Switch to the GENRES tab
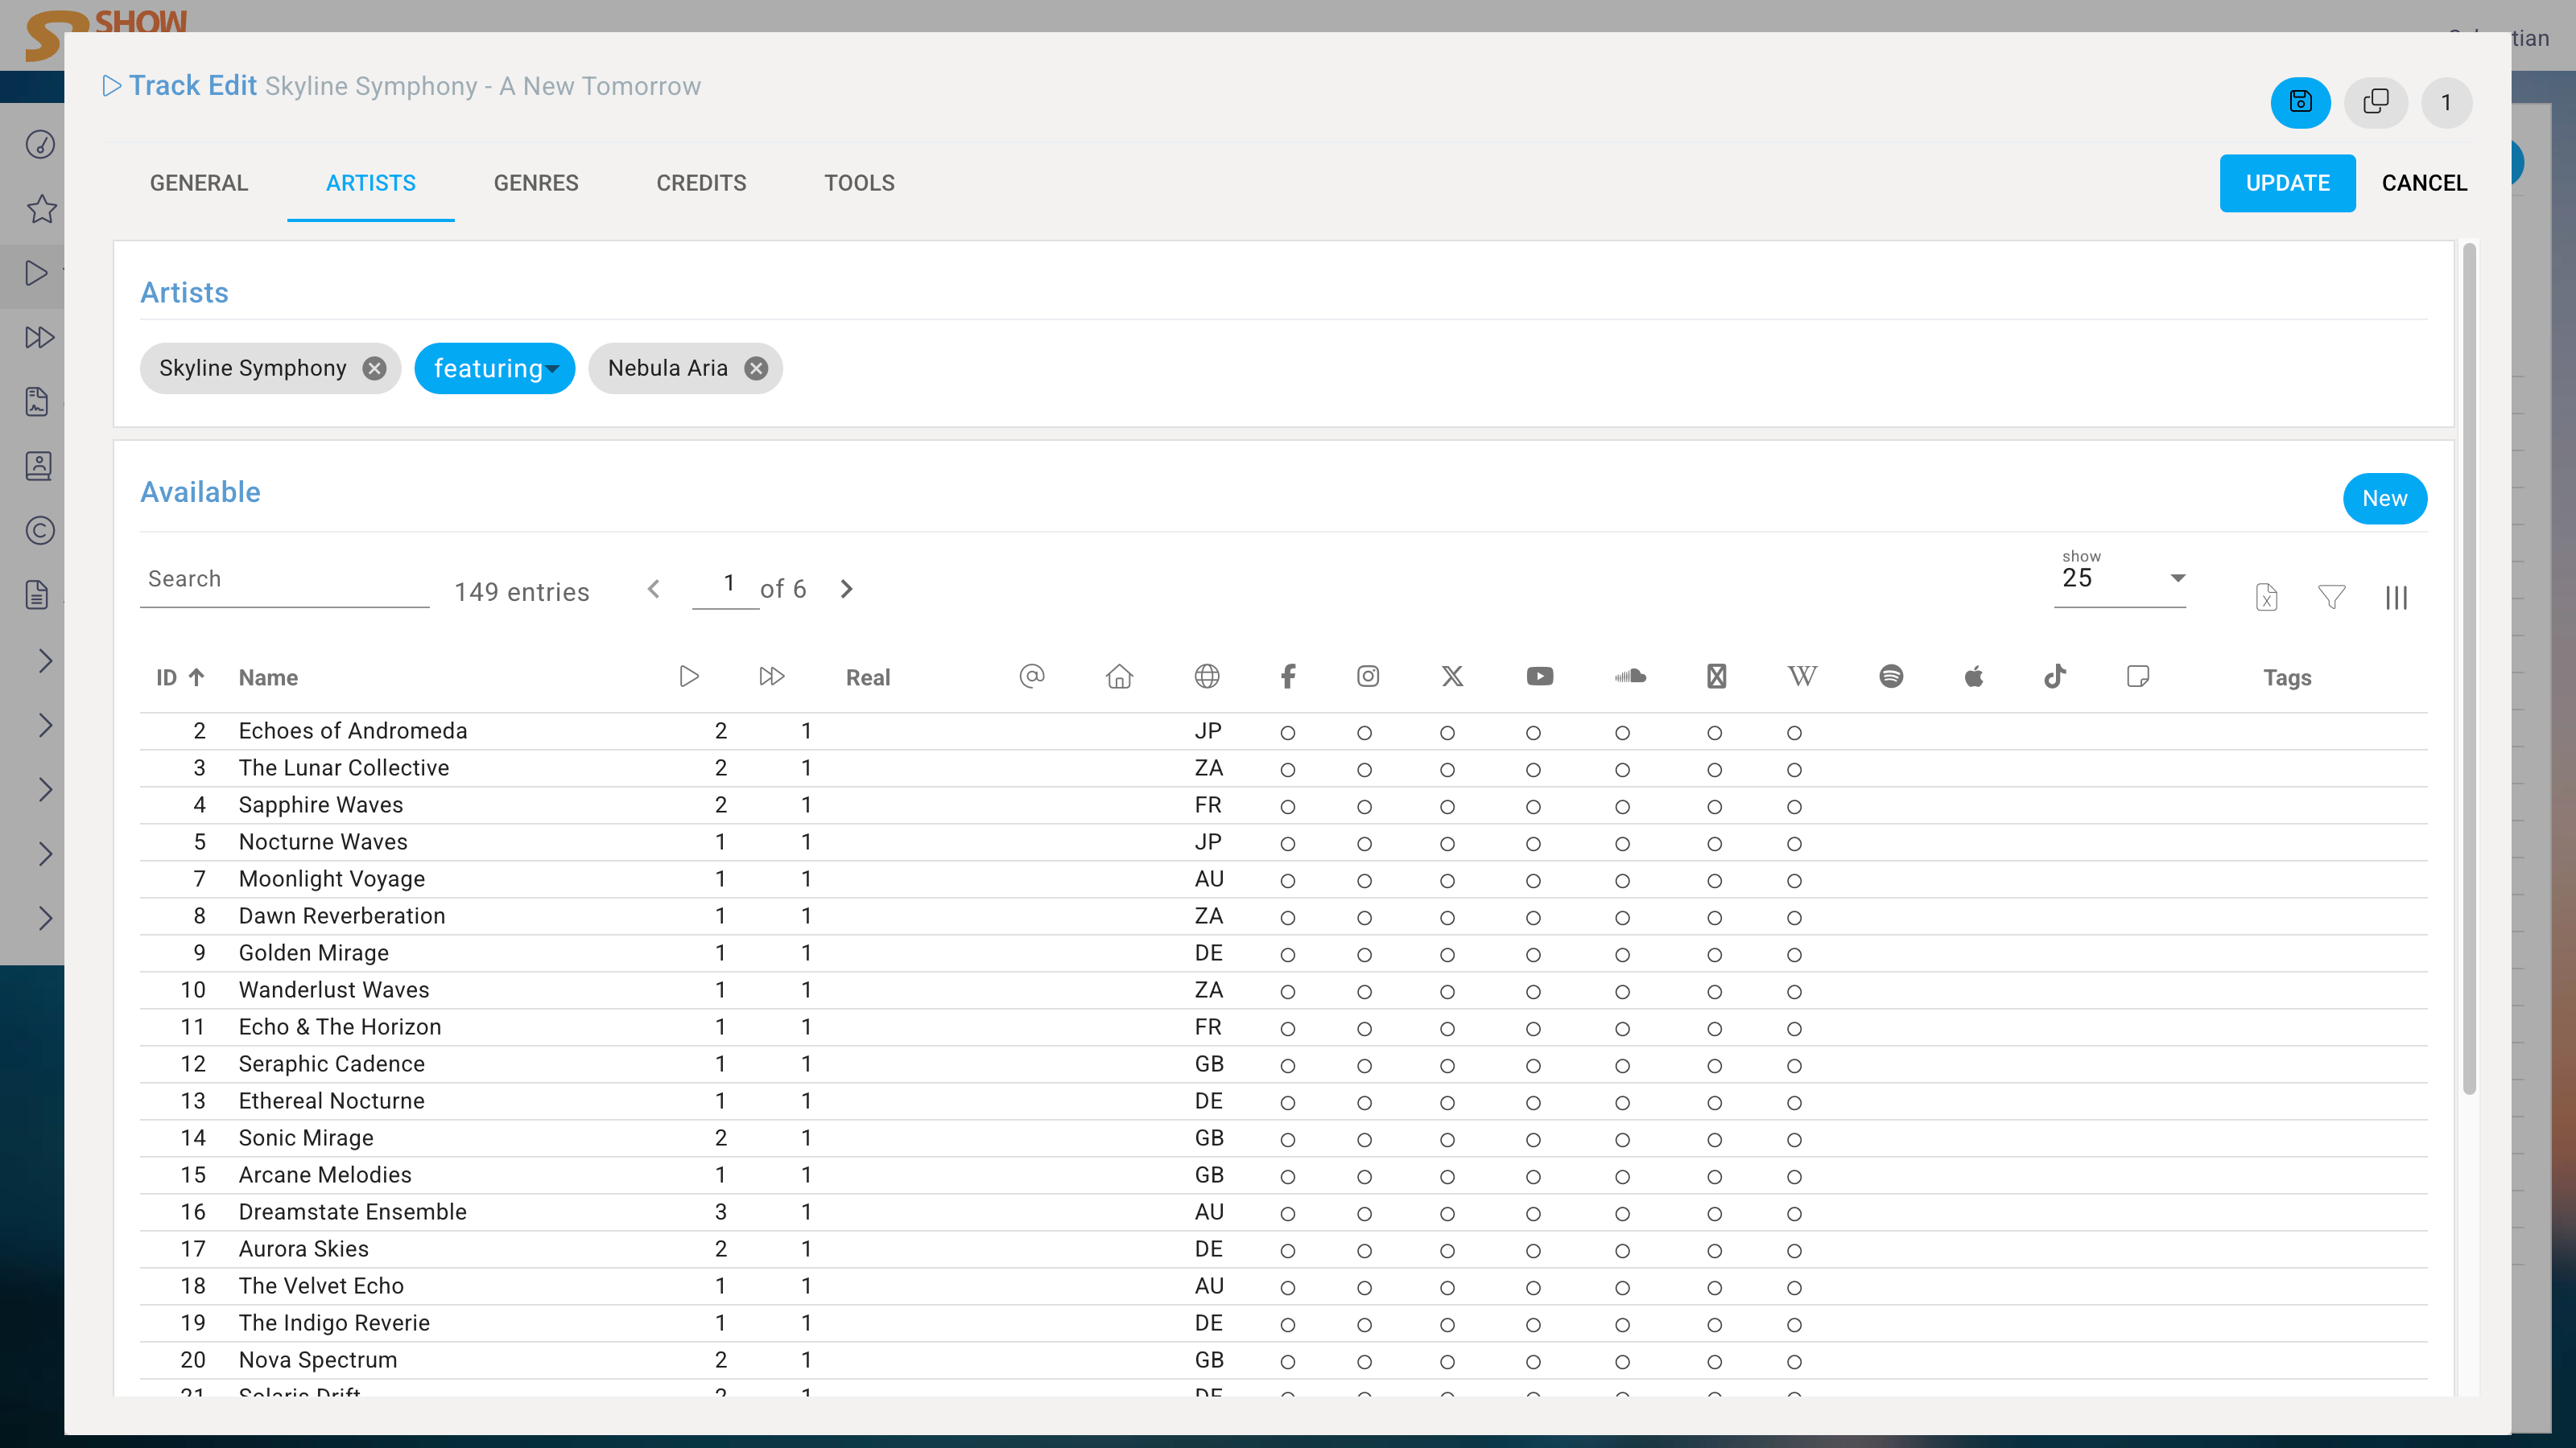The image size is (2576, 1448). [535, 183]
